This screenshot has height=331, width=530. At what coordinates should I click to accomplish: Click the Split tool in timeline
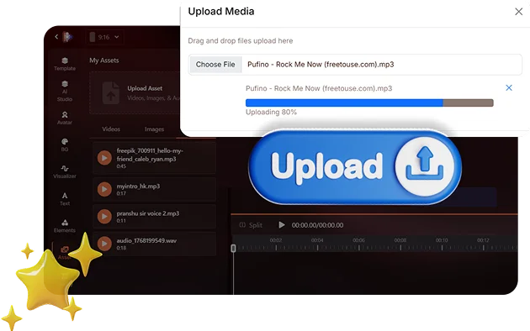(x=251, y=225)
